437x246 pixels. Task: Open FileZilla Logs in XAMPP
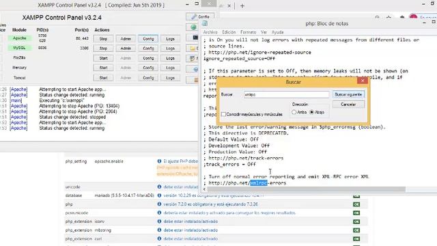[x=170, y=58]
